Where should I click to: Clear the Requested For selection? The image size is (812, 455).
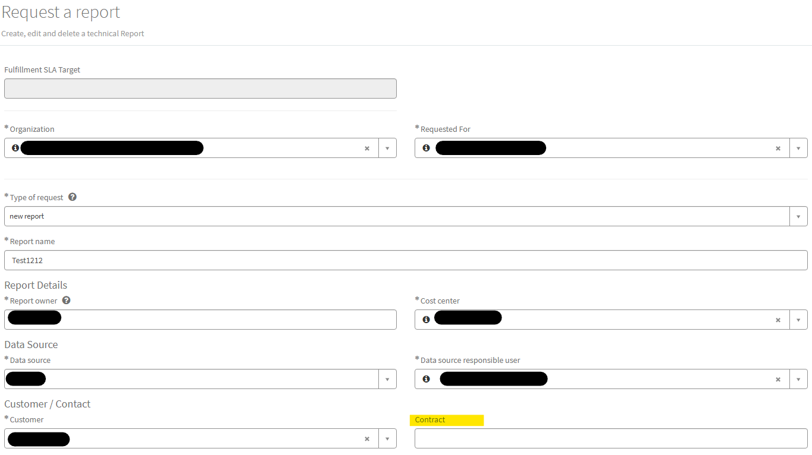click(778, 148)
